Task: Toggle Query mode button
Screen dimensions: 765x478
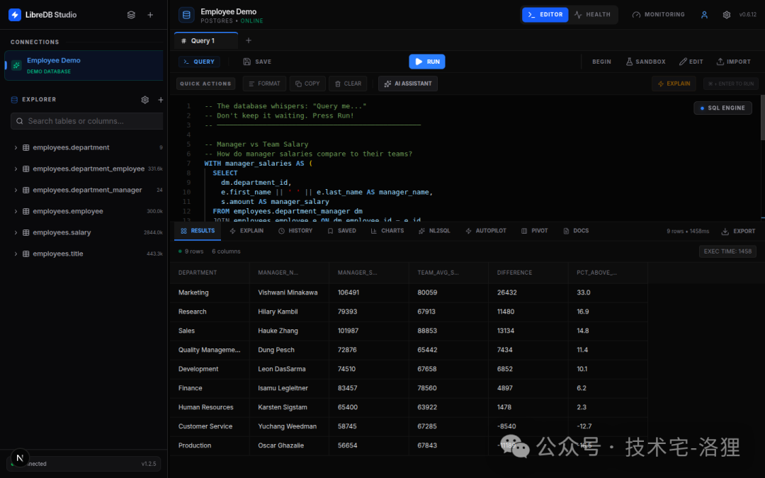Action: (199, 62)
